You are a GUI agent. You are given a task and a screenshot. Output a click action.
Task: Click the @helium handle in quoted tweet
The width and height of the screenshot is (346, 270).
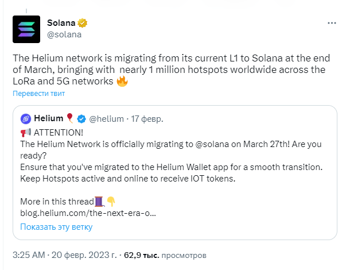[106, 119]
